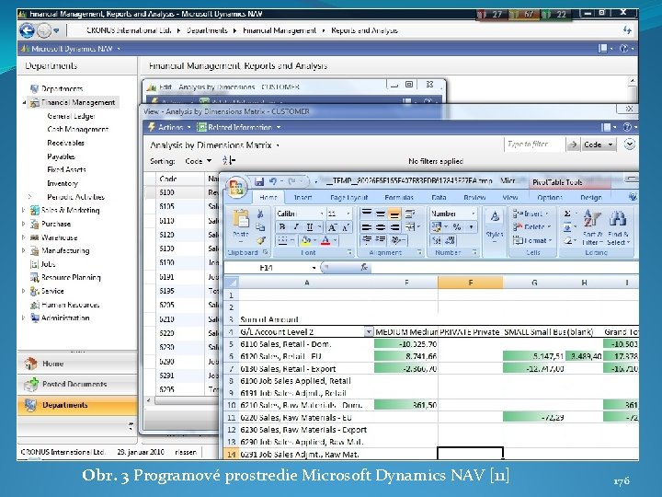Click the AutoSum sigma icon

click(567, 214)
